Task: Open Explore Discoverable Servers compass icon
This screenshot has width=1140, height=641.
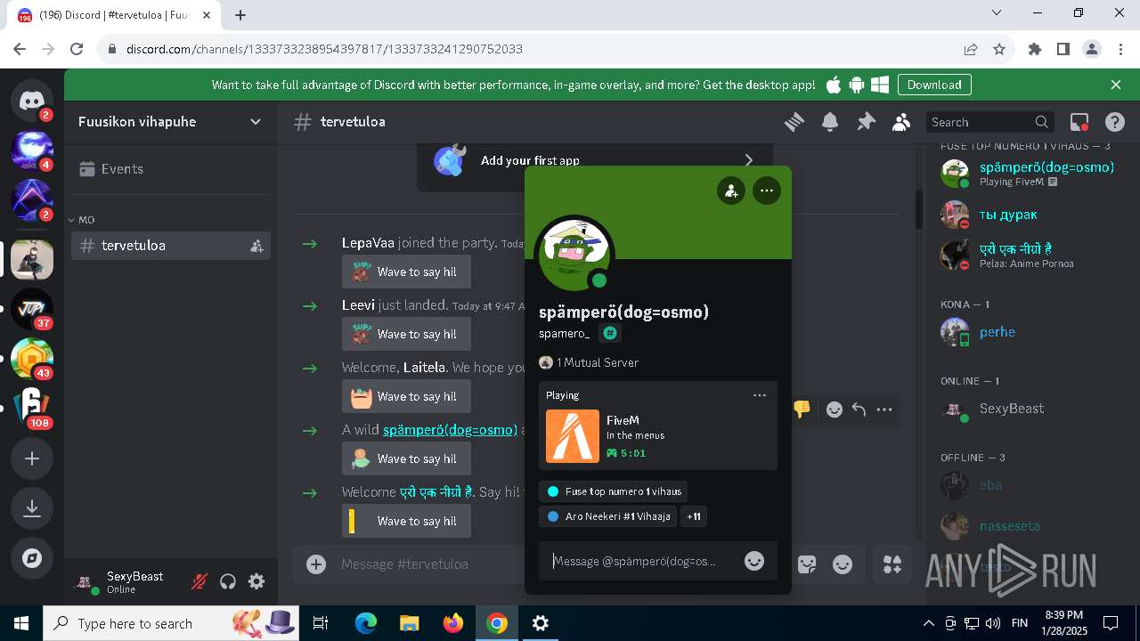Action: [x=32, y=558]
